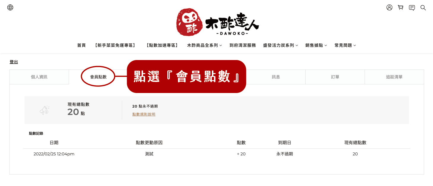Screen dimensions: 433x186
Task: Go to 首頁 in the navigation
Action: tap(81, 45)
